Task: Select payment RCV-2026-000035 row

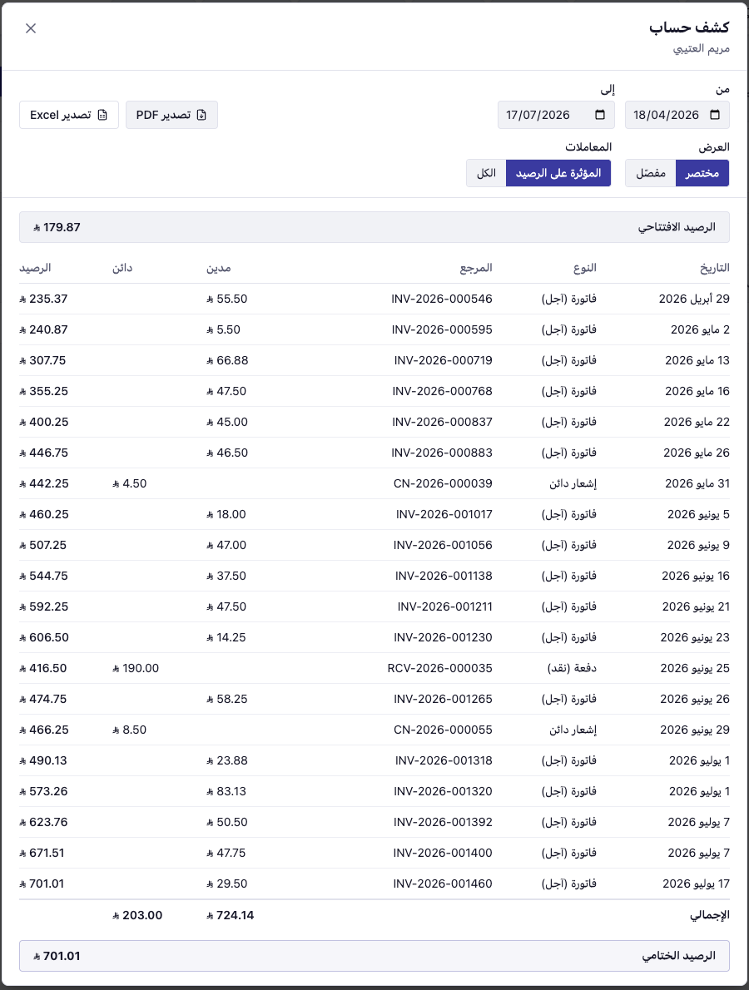Action: click(x=374, y=668)
